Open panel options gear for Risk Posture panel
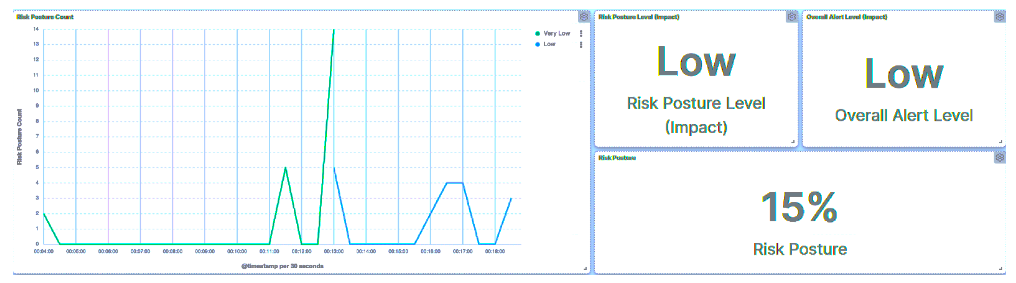Viewport: 1016px width, 283px height. 999,158
